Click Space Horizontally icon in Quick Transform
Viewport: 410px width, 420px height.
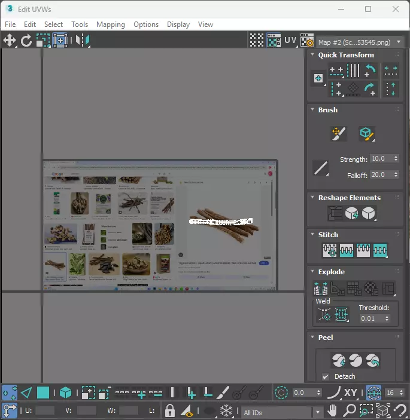pos(391,70)
